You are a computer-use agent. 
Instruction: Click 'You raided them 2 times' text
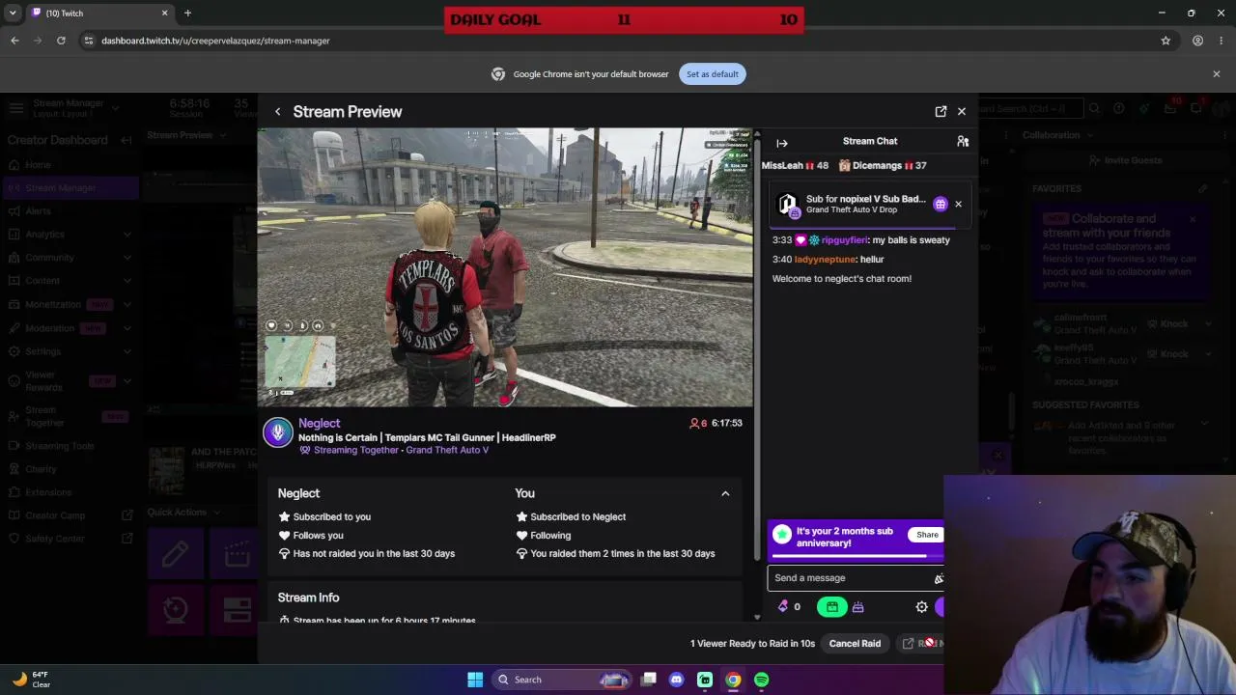(623, 554)
